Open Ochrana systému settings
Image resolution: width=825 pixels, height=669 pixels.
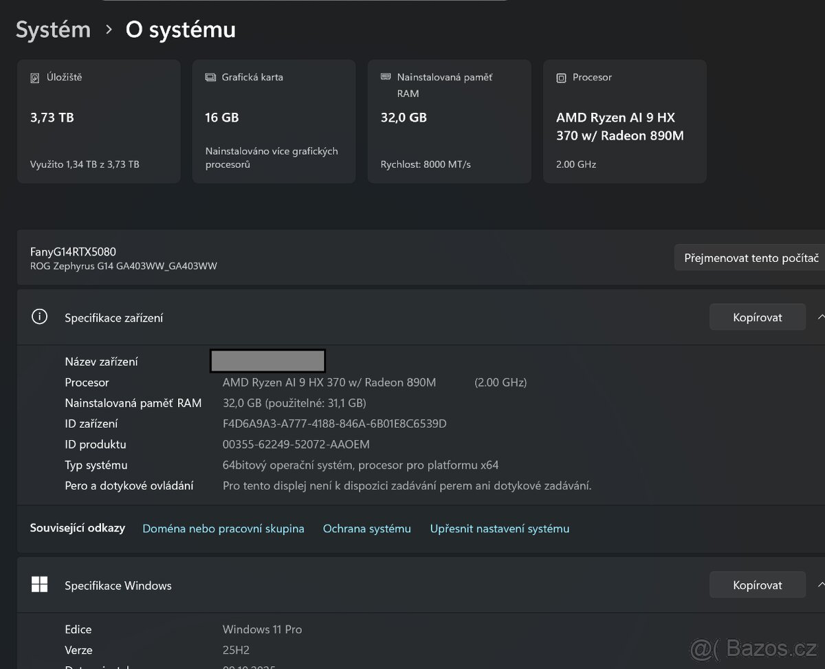(366, 528)
